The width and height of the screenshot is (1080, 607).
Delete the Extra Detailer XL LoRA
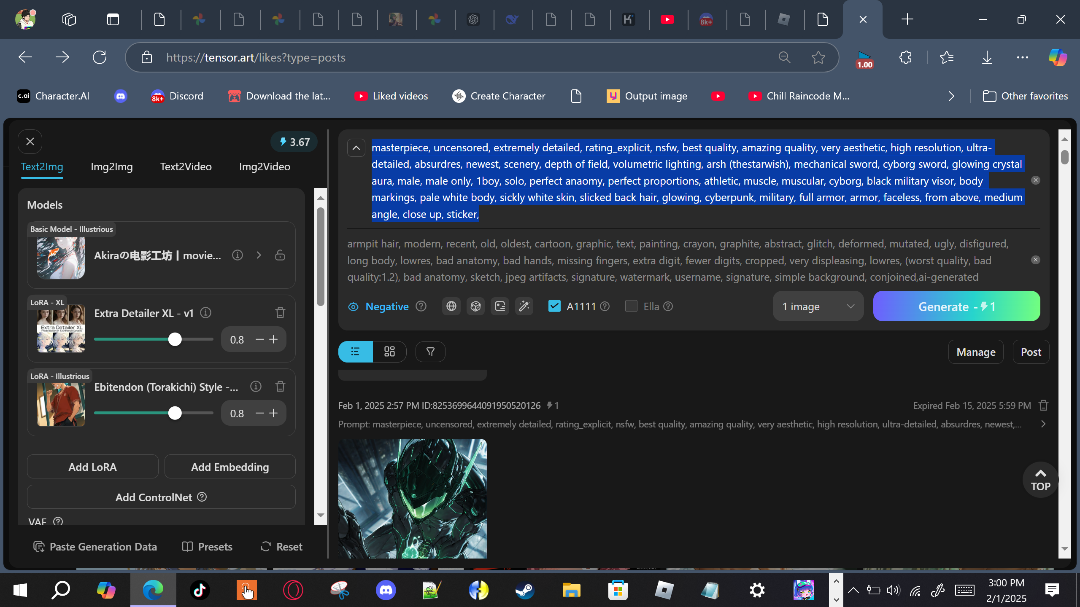click(x=280, y=312)
